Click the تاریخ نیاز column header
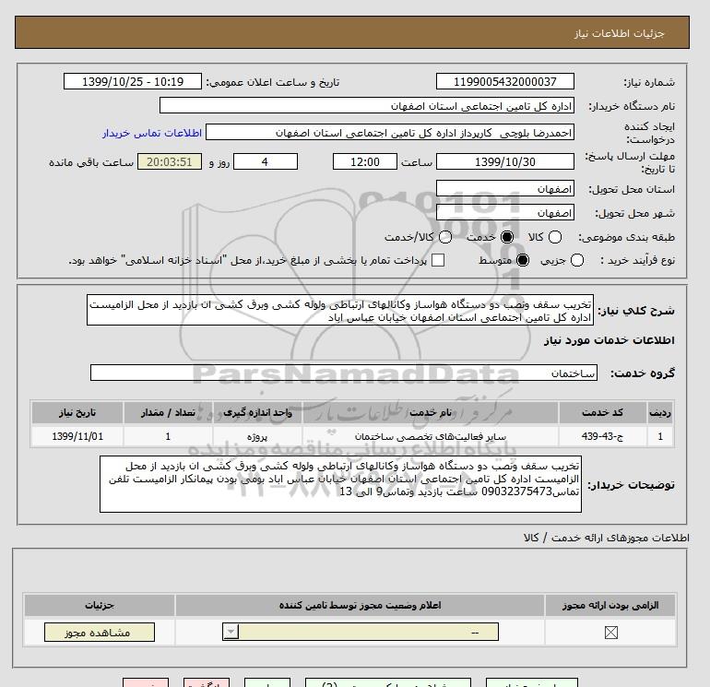 coord(77,412)
